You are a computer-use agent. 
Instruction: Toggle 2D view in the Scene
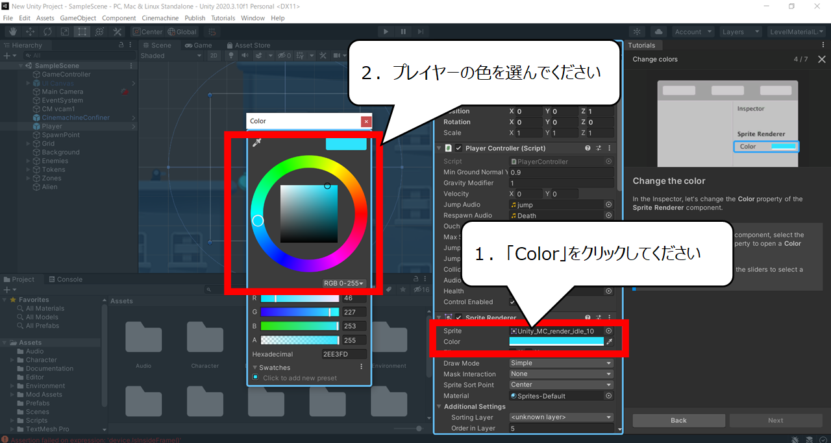(x=214, y=56)
